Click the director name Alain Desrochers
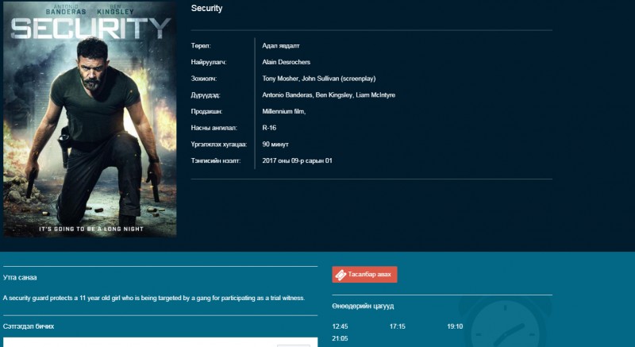Image resolution: width=635 pixels, height=347 pixels. [286, 62]
